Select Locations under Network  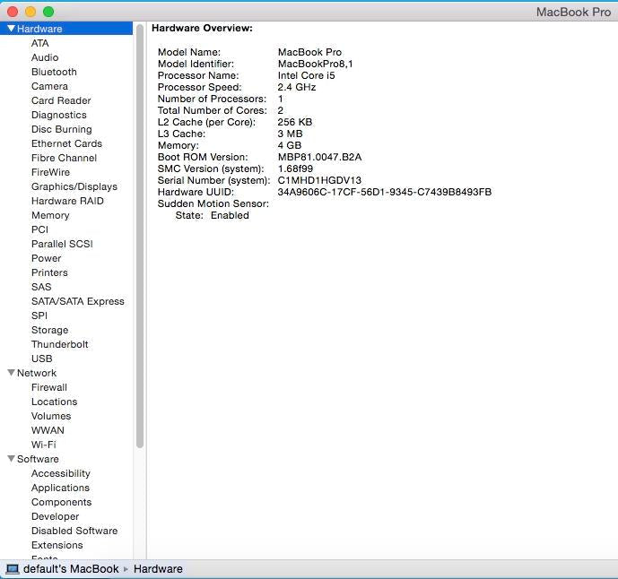(54, 402)
